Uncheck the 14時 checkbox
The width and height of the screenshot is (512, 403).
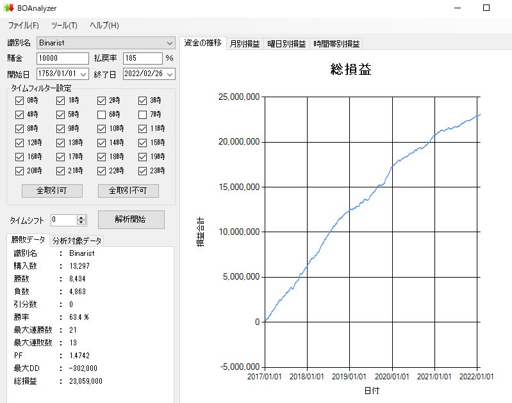[101, 143]
